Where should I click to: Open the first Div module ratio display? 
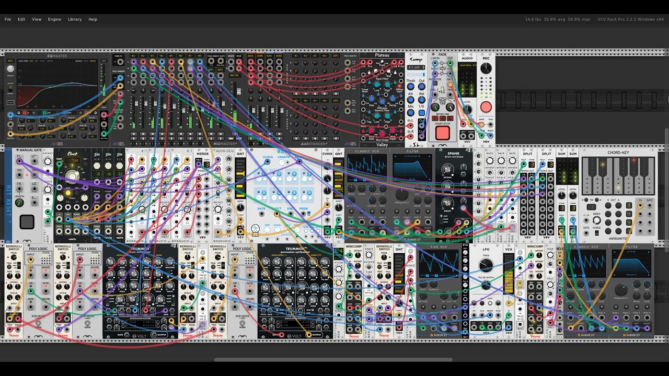click(x=97, y=174)
